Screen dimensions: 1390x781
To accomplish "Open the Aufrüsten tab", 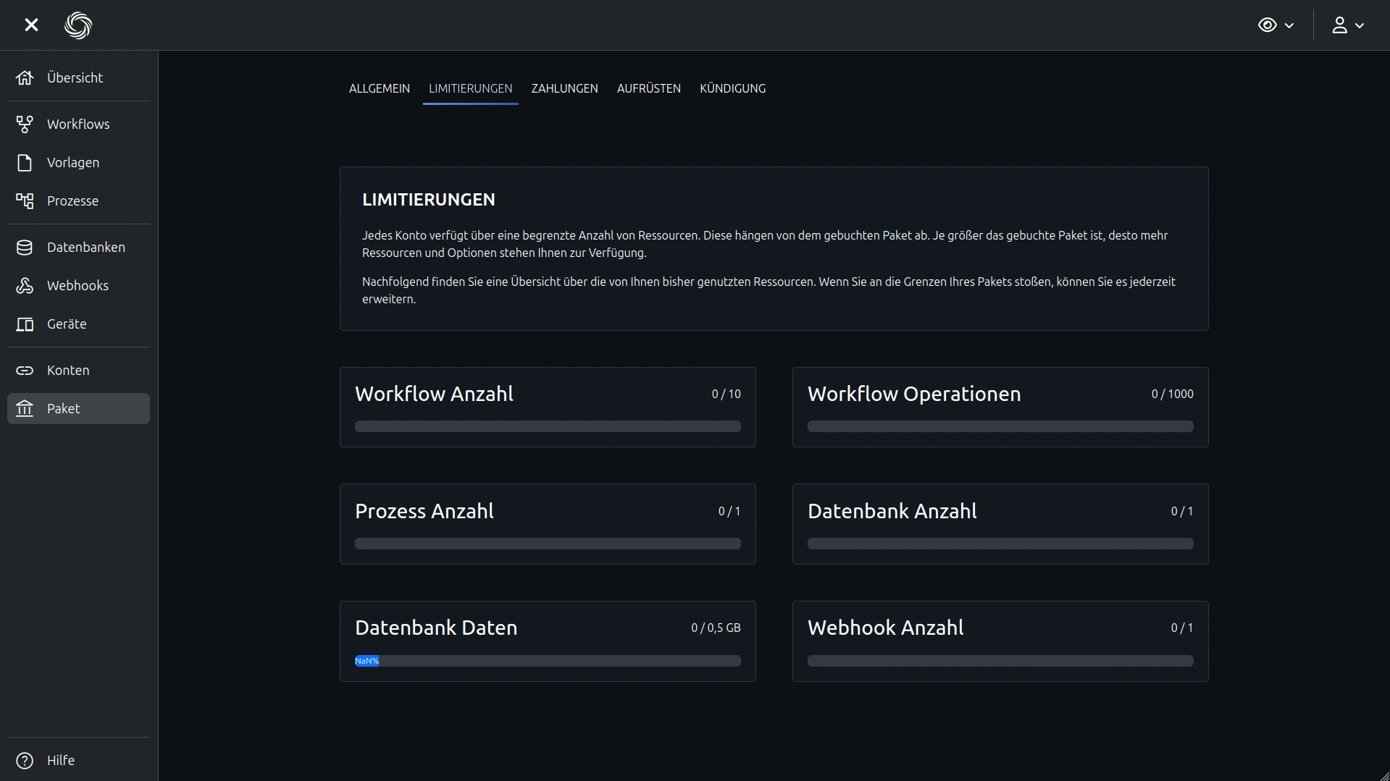I will click(x=648, y=88).
